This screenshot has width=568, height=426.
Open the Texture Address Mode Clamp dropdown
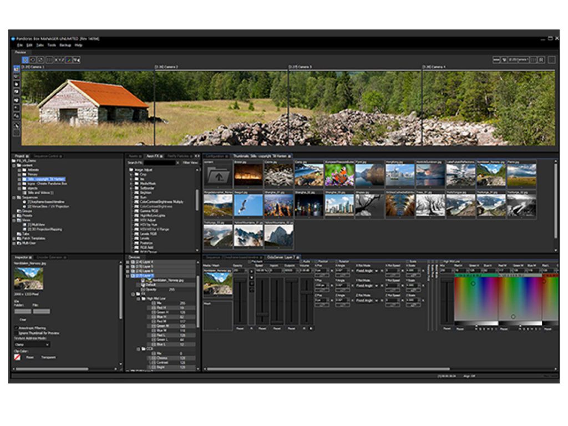32,344
